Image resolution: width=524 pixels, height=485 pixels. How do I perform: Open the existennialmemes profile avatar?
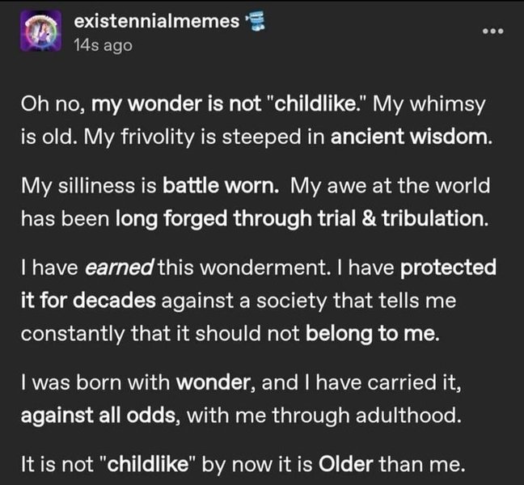pos(40,31)
